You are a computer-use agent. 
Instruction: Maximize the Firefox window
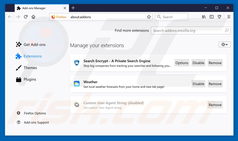[x=217, y=8]
